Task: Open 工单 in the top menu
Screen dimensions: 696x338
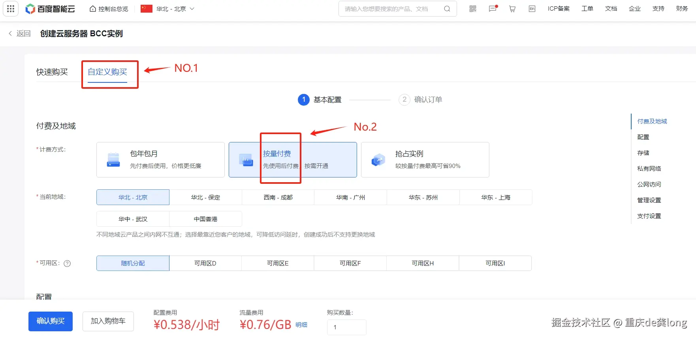Action: 587,9
